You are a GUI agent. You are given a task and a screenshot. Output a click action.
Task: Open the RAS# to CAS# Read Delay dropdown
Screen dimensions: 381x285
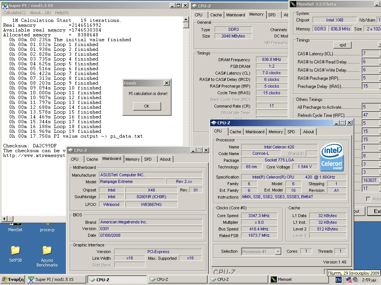[371, 62]
